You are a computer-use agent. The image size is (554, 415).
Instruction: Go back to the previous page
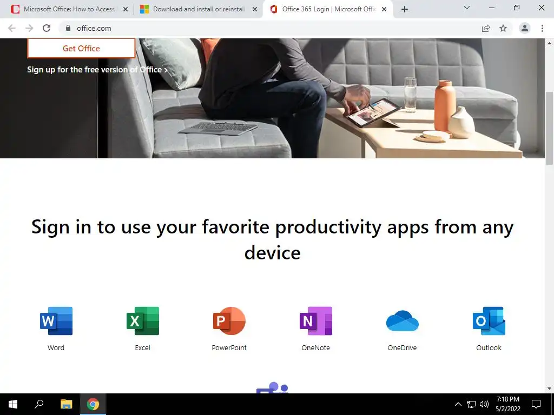pos(12,28)
